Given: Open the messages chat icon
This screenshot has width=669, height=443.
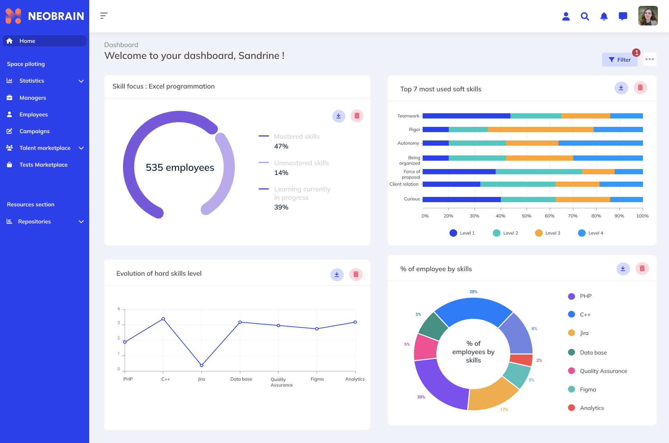Looking at the screenshot, I should point(623,16).
